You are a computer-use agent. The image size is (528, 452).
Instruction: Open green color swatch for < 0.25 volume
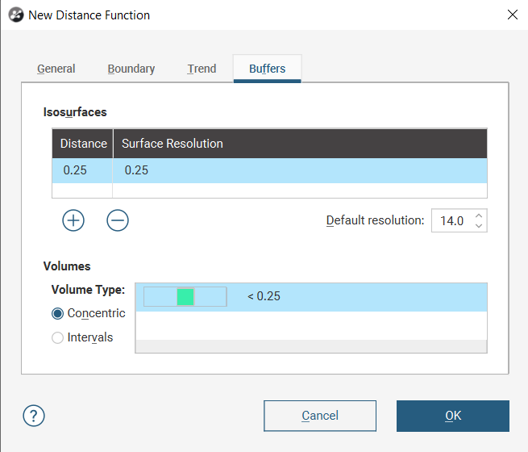[185, 296]
